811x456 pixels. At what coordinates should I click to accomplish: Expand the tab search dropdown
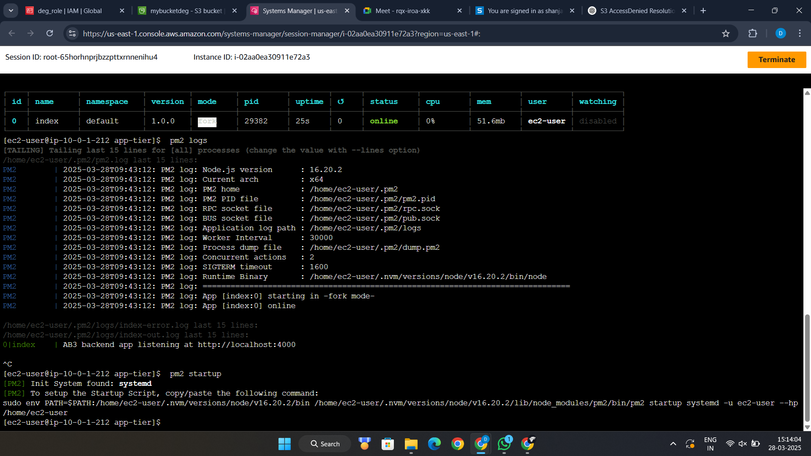pyautogui.click(x=11, y=11)
